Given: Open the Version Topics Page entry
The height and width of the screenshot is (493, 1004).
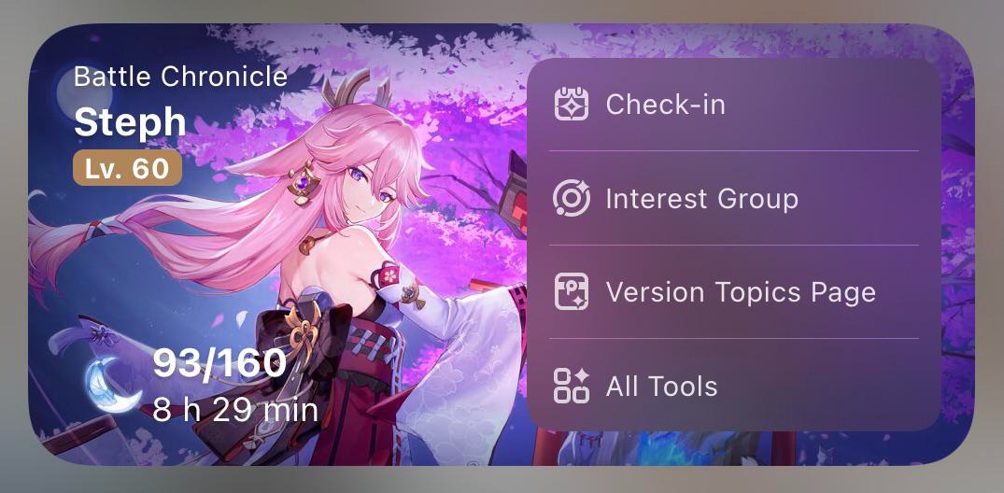Looking at the screenshot, I should click(x=734, y=292).
